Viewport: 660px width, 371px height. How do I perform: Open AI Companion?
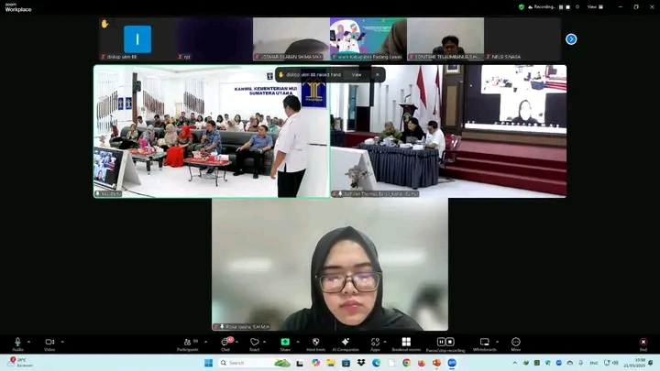(346, 343)
